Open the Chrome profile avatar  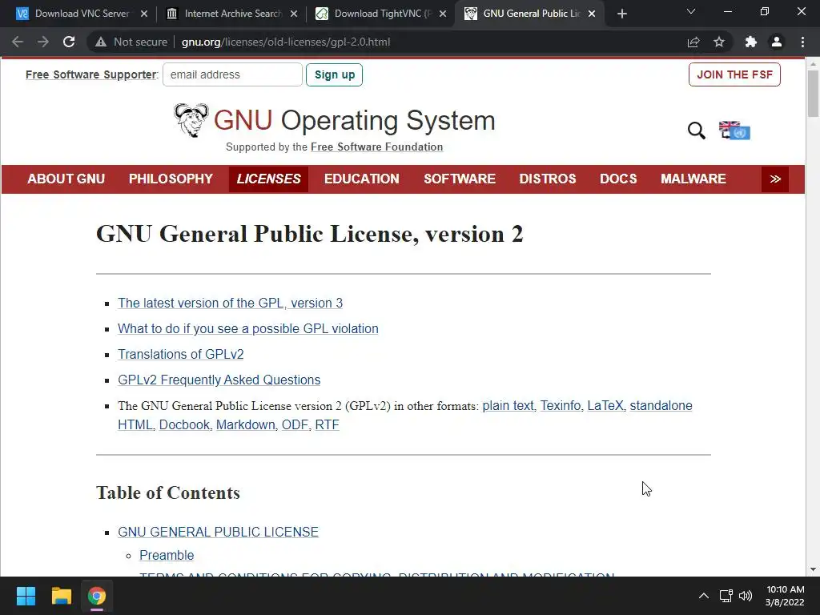(777, 42)
